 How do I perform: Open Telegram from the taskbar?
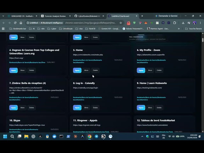pyautogui.click(x=96, y=136)
